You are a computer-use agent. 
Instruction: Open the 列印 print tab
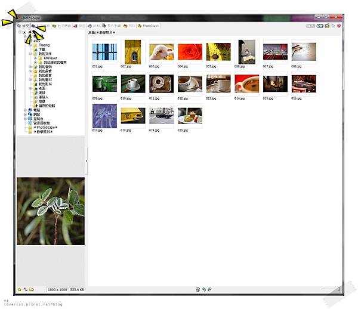(129, 26)
